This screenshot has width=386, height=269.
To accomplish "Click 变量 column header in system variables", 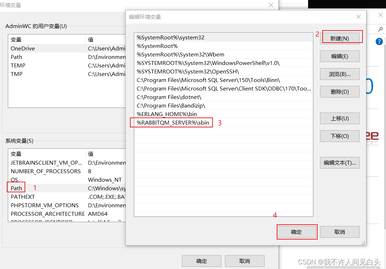I will [47, 154].
